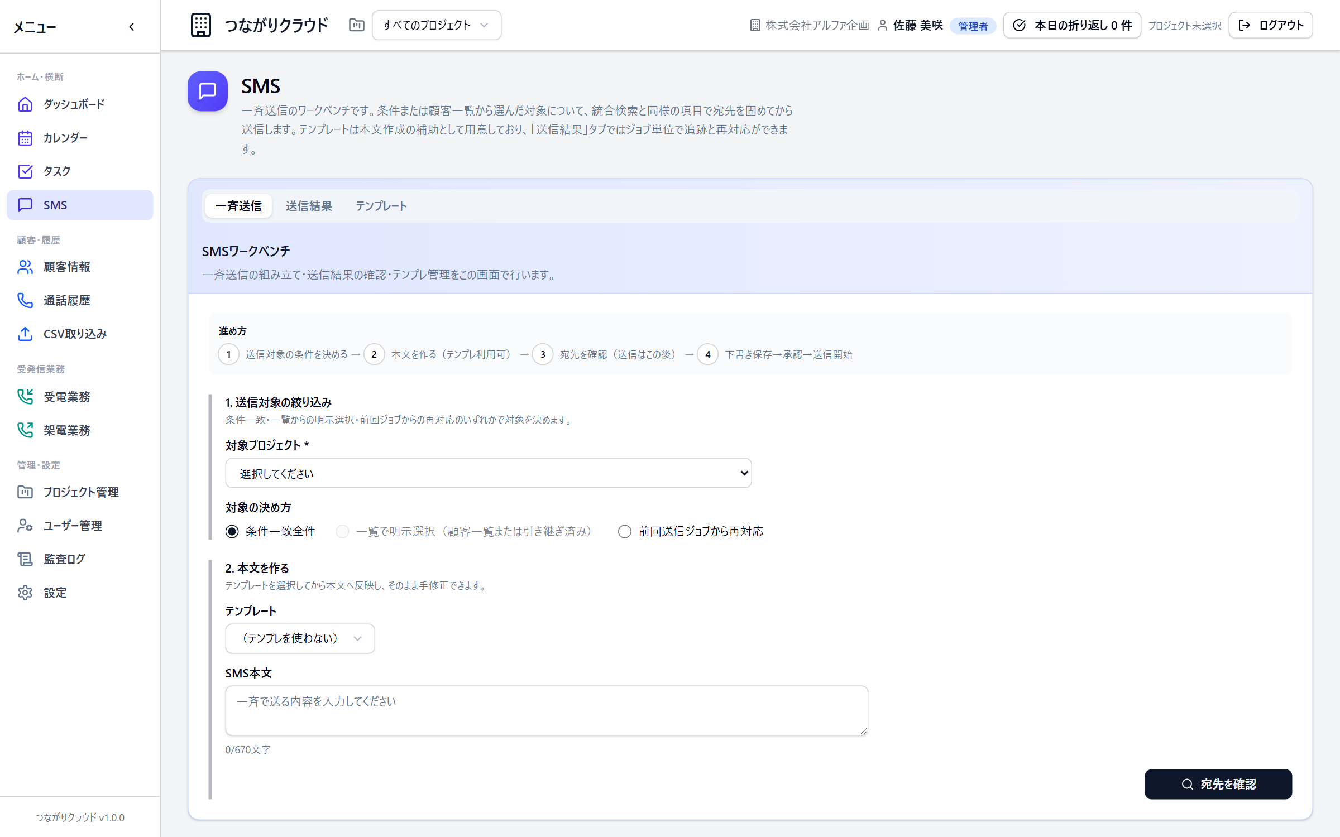The image size is (1340, 837).
Task: Click the people icon beside 顧客情報
Action: 25,267
